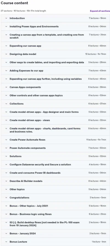Click Configure Dataverse security section row
110x246 pixels.
pyautogui.click(x=55, y=165)
